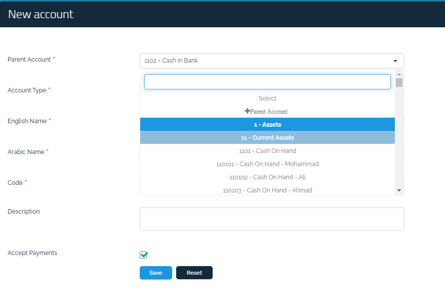445x304 pixels.
Task: Toggle the Accept Payments checkbox
Action: (x=144, y=255)
